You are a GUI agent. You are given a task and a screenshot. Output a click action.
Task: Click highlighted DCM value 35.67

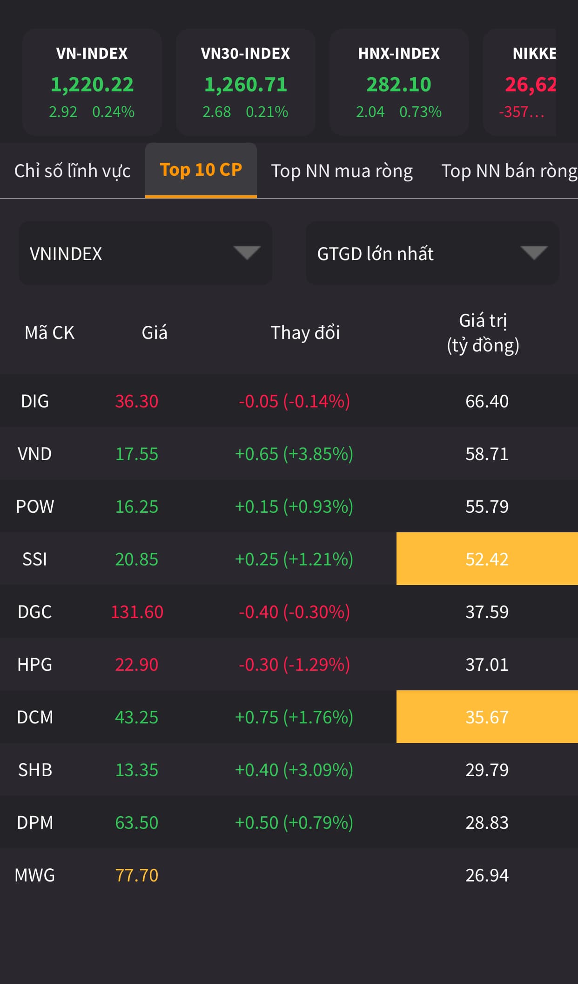pyautogui.click(x=487, y=717)
